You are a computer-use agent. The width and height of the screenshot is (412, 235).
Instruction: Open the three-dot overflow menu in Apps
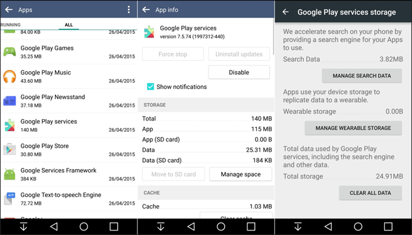pos(129,10)
